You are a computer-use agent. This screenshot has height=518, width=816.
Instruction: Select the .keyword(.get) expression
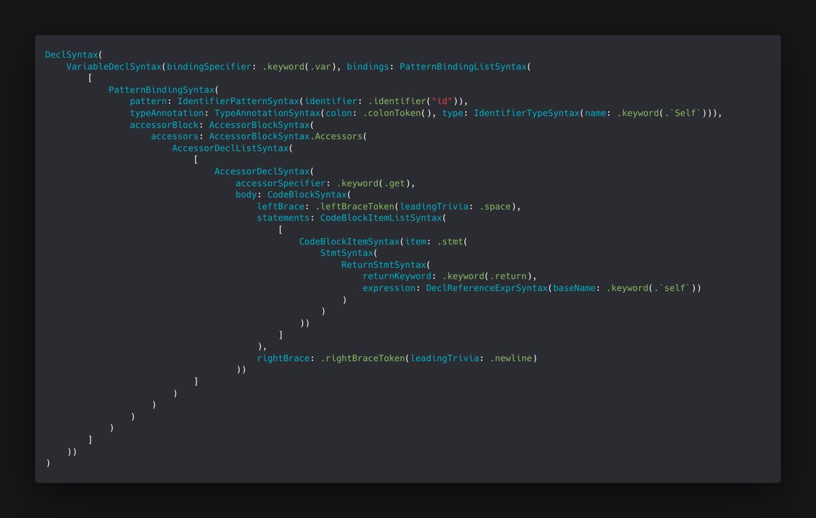[x=374, y=183]
